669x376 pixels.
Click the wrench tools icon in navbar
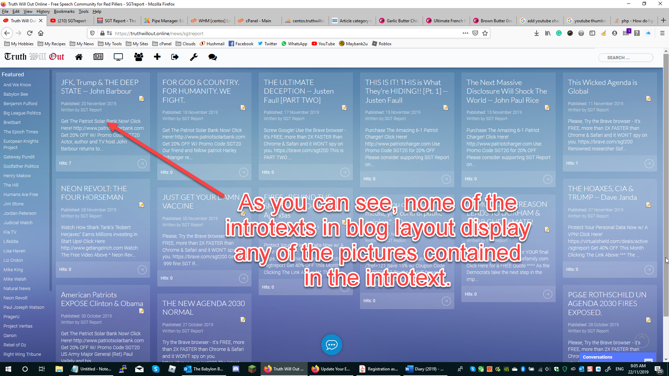point(194,57)
